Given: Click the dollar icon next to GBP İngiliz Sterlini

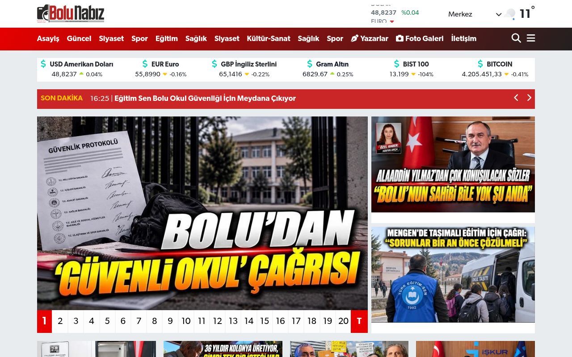Looking at the screenshot, I should (x=214, y=64).
